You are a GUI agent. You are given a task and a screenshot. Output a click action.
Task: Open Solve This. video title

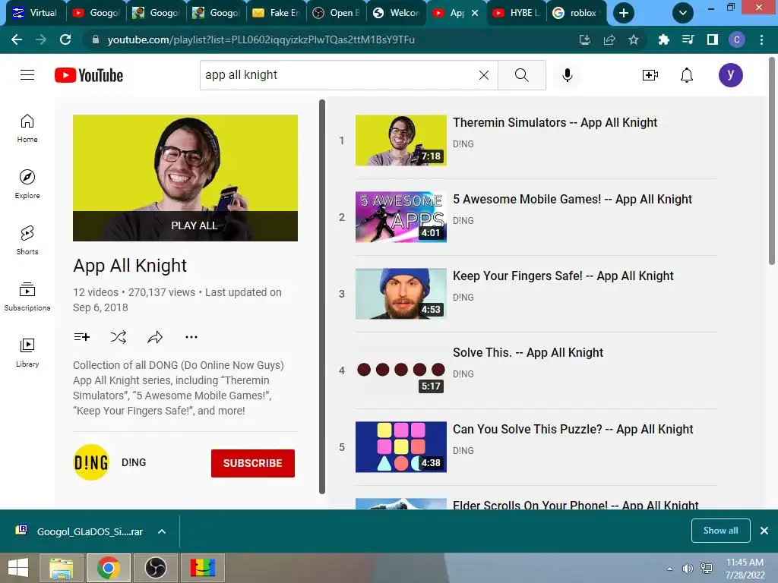click(528, 352)
